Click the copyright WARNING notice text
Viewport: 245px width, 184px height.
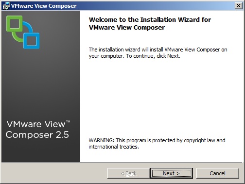[157, 143]
